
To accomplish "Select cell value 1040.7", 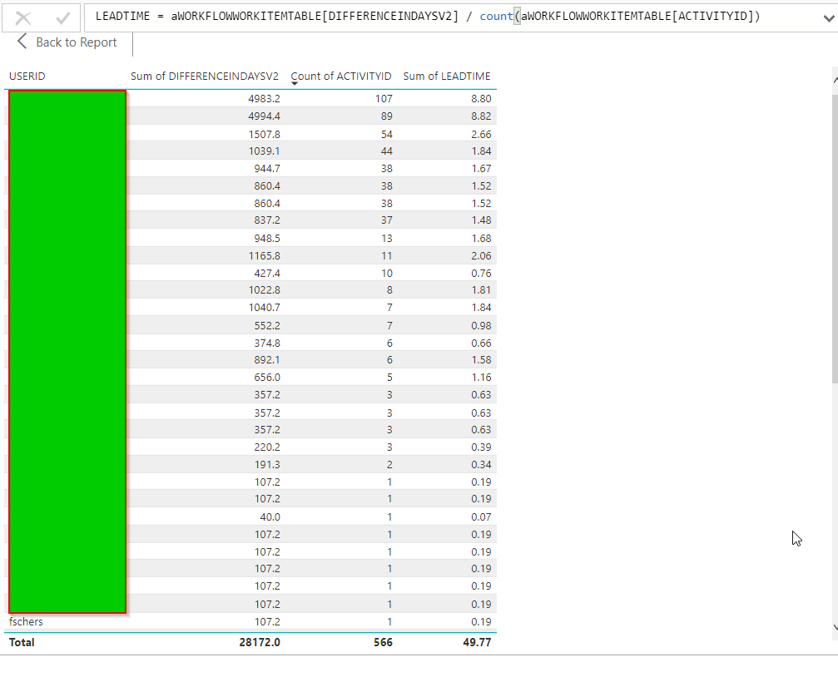I will coord(264,307).
